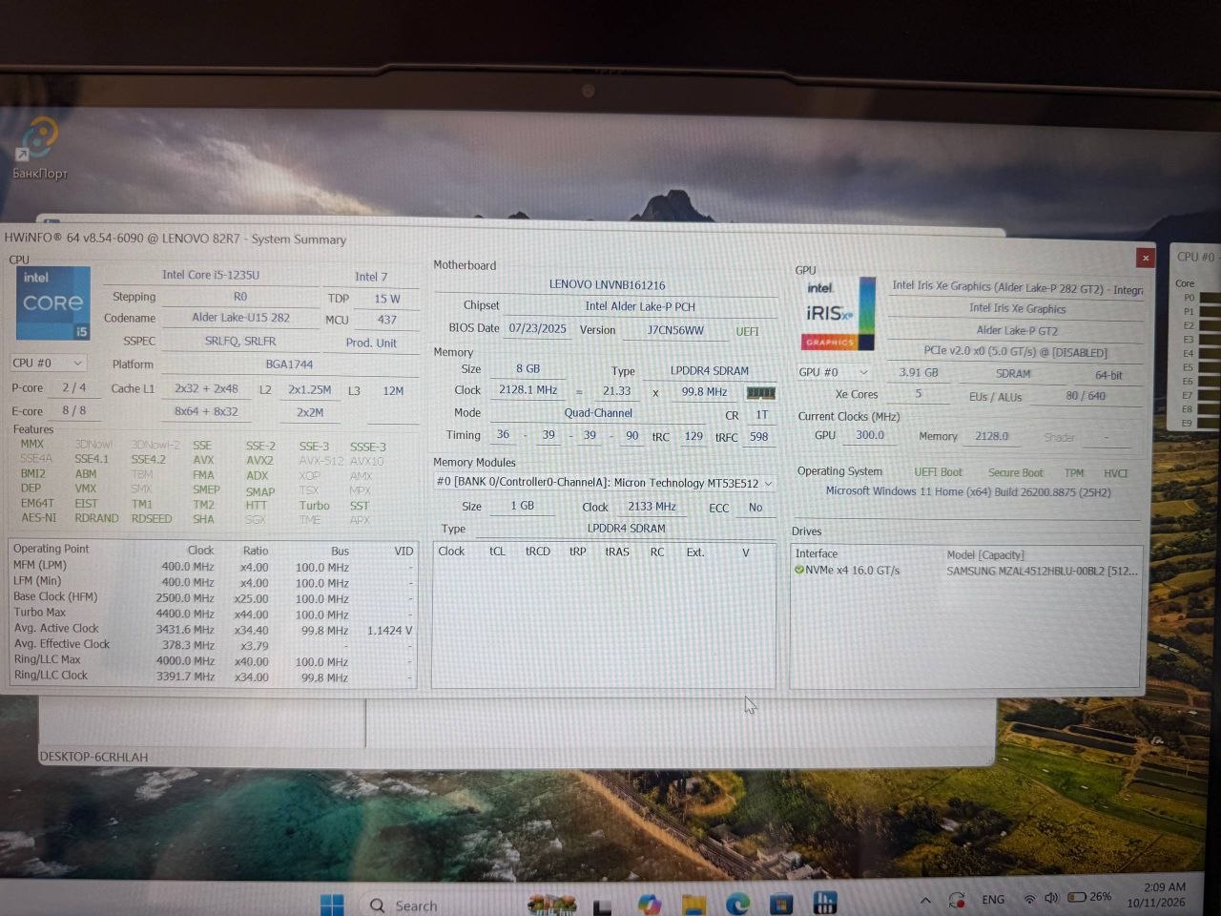The height and width of the screenshot is (916, 1221).
Task: Click the sync status tray icon
Action: click(x=957, y=899)
